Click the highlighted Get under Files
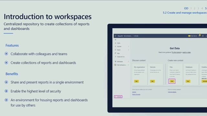Viewport: 207px width, 116px height. click(x=172, y=81)
